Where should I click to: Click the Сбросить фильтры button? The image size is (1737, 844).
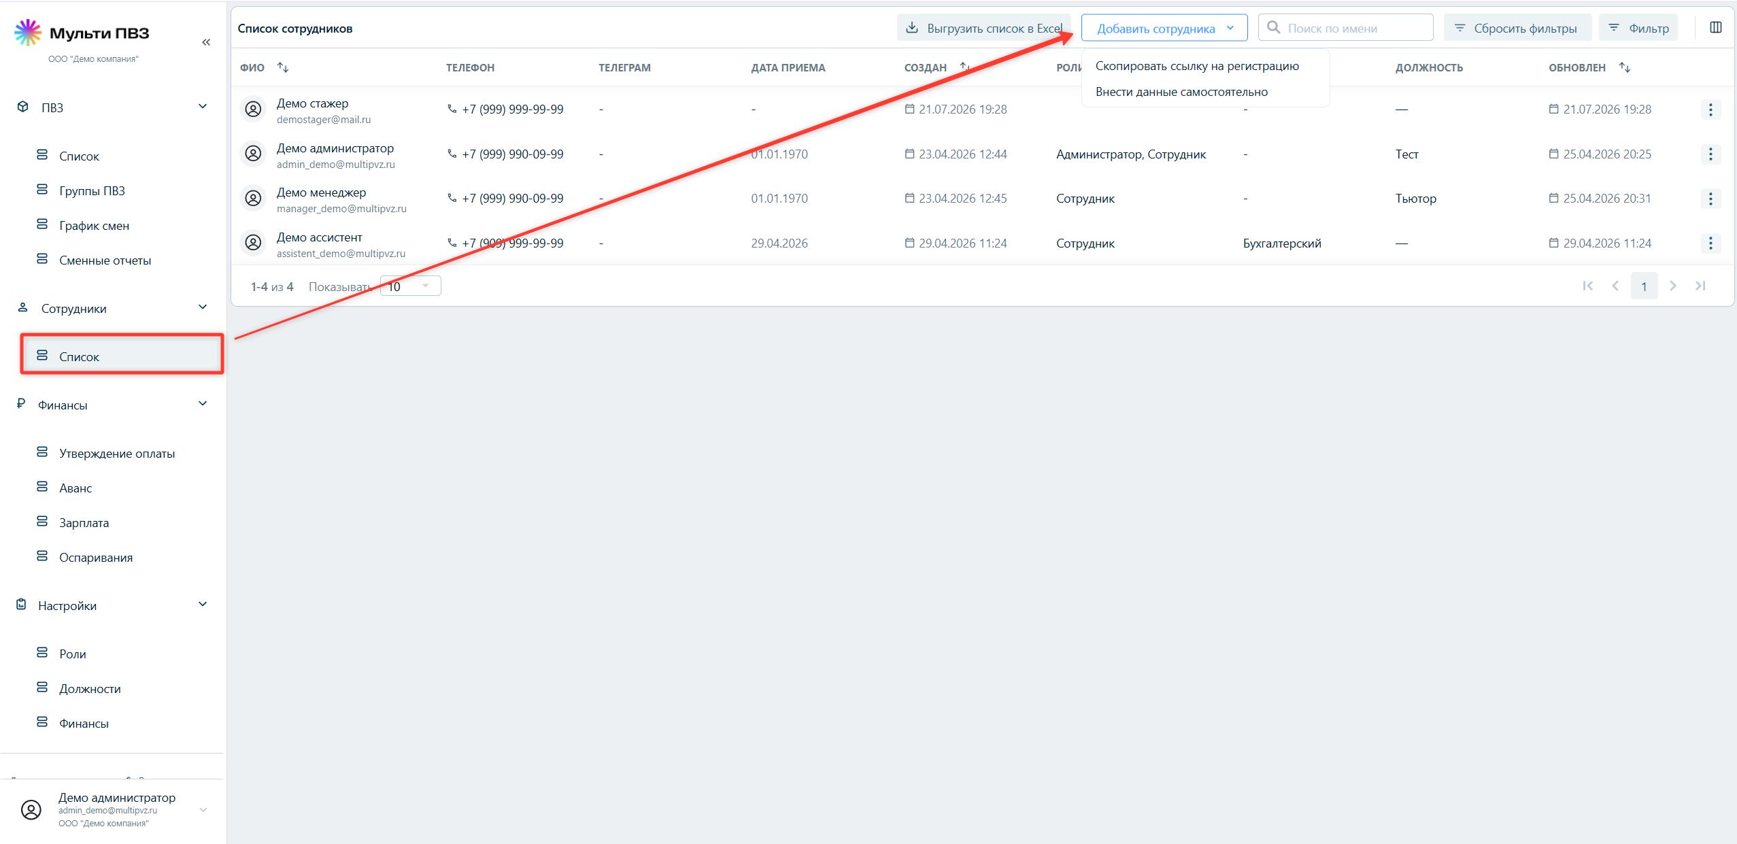(x=1517, y=28)
